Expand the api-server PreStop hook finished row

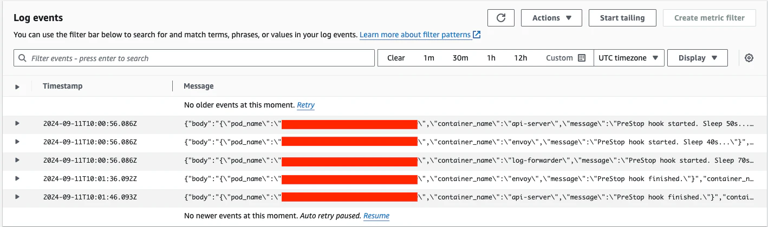17,197
